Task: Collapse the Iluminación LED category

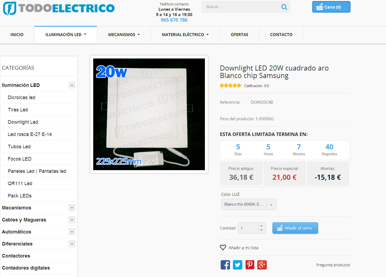Action: click(72, 85)
